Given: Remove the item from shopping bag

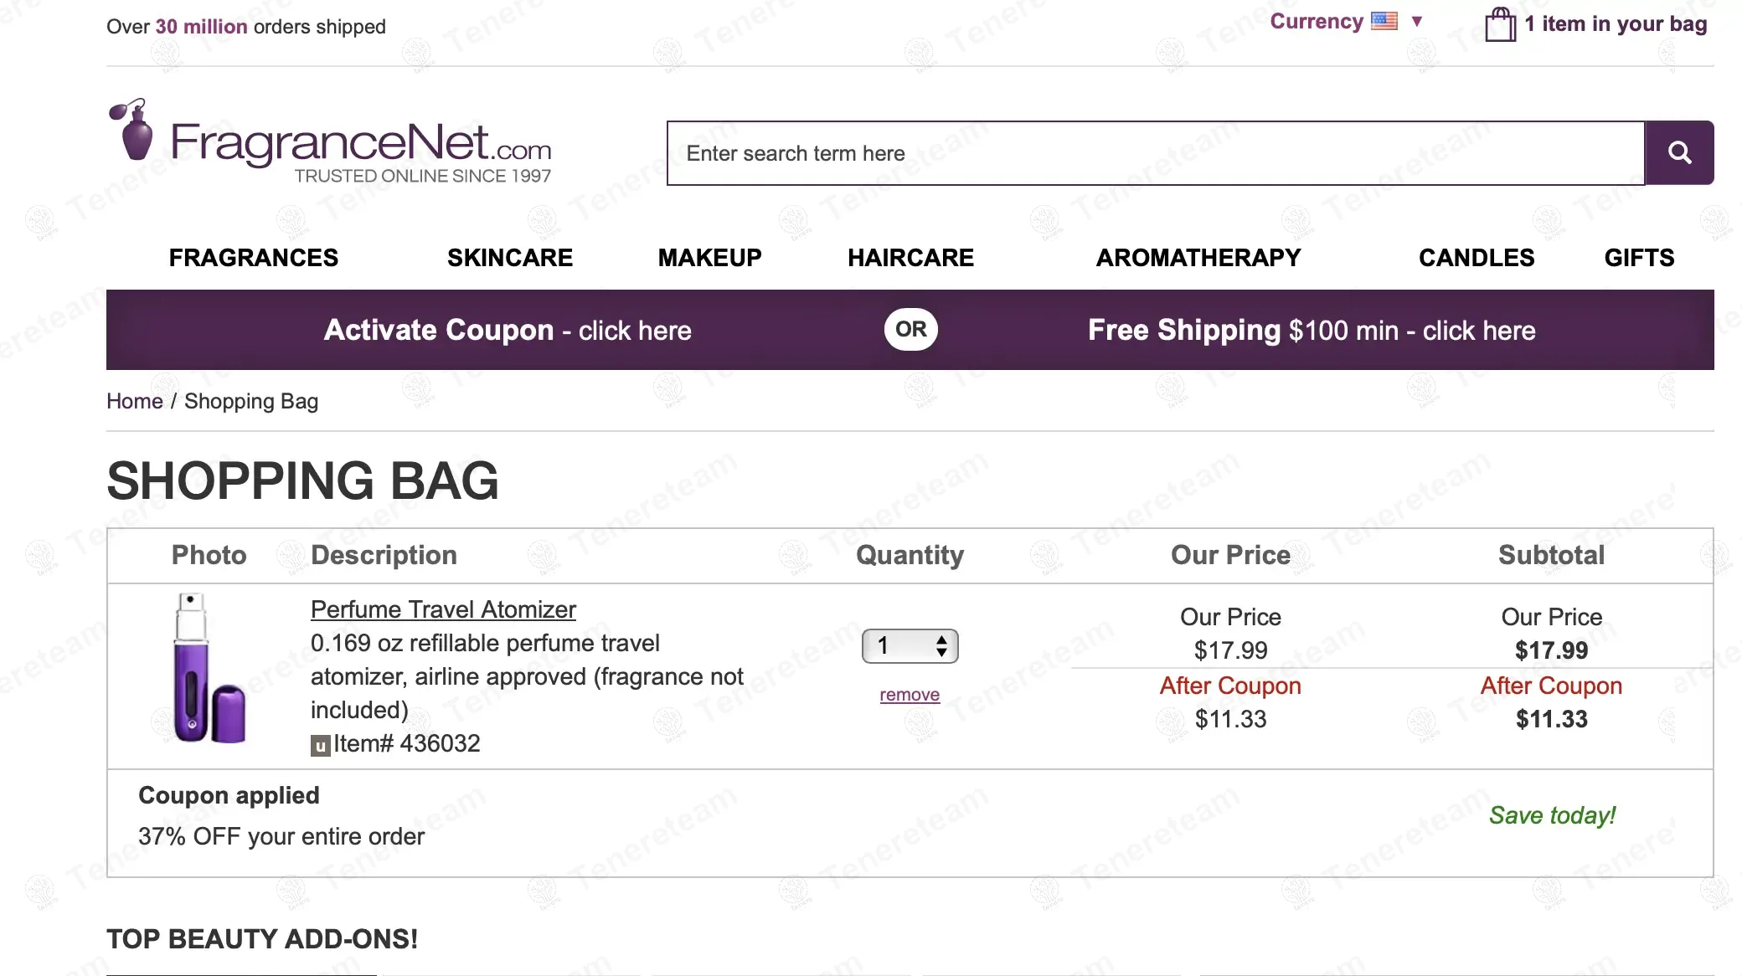Looking at the screenshot, I should 910,695.
